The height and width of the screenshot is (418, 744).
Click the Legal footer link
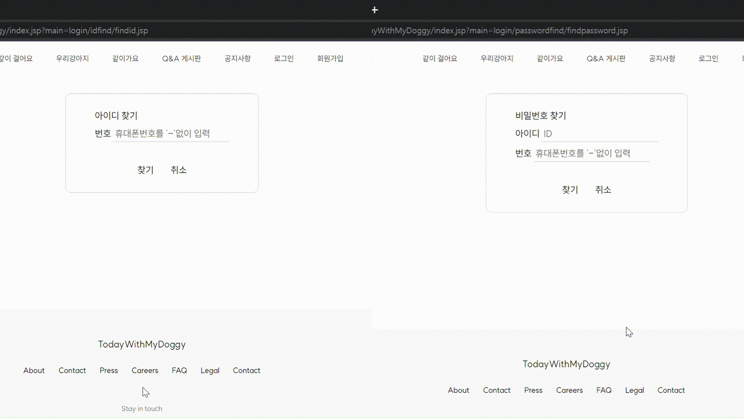click(x=210, y=370)
